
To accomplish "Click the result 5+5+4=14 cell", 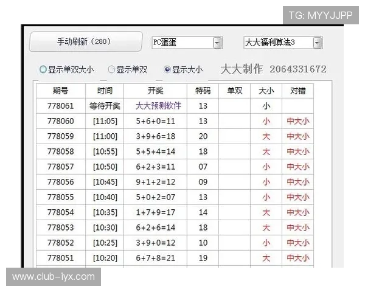I will point(155,151).
